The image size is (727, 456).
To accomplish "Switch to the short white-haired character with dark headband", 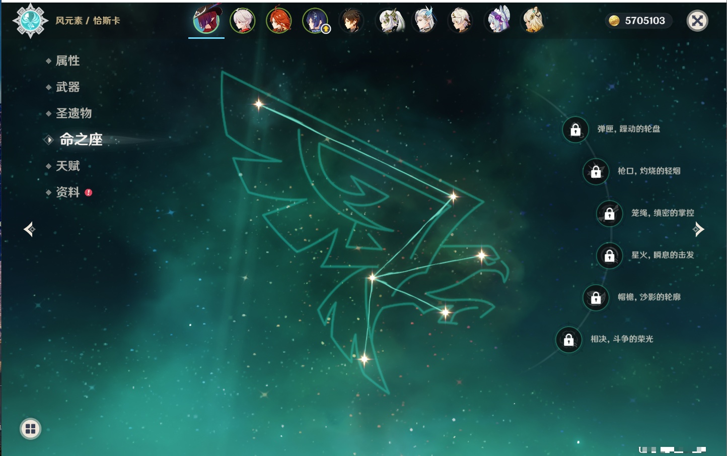I will click(x=461, y=21).
